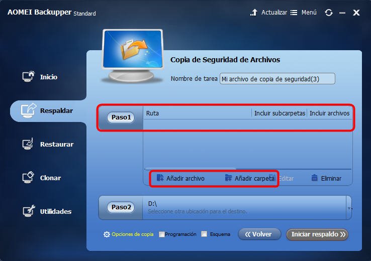Open the Menú list
Screen dimensions: 371x261
coord(303,13)
